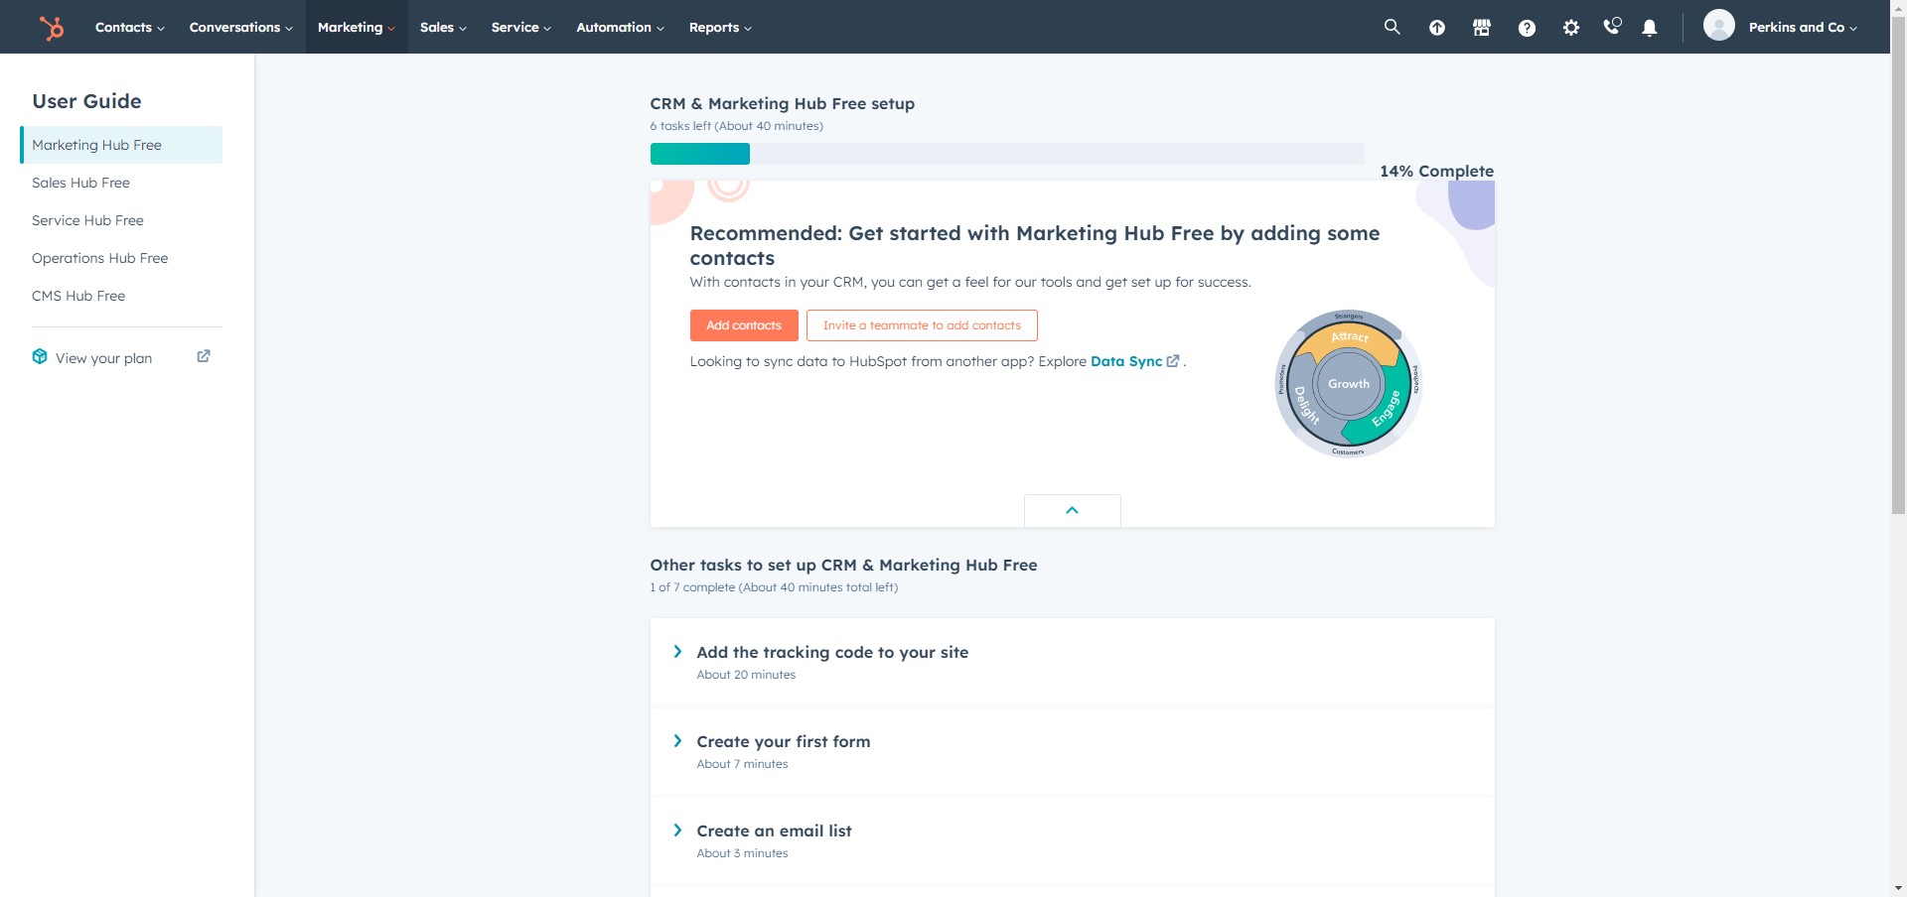The height and width of the screenshot is (897, 1907).
Task: Click the setup progress bar
Action: click(x=1006, y=154)
